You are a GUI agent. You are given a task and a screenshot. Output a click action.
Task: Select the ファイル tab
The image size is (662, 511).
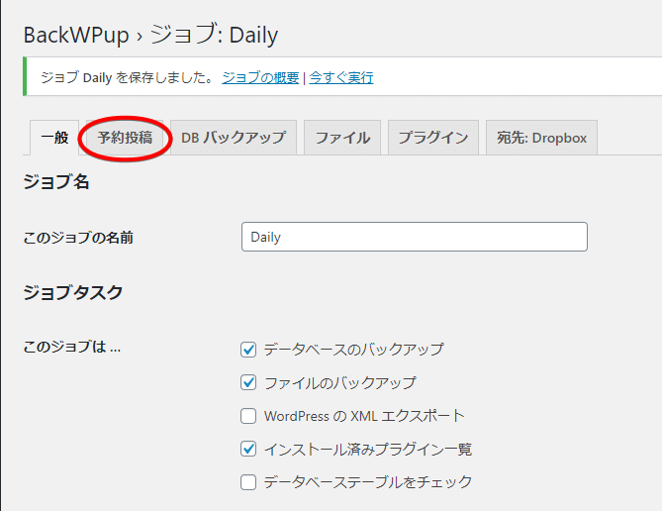[342, 138]
